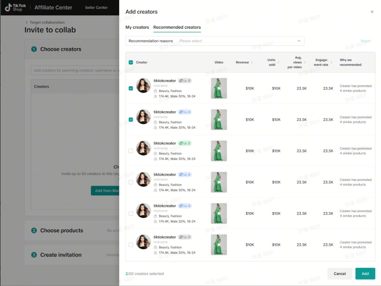Click the dropdown chevron in Recommendation reasons
The width and height of the screenshot is (381, 286).
(299, 41)
